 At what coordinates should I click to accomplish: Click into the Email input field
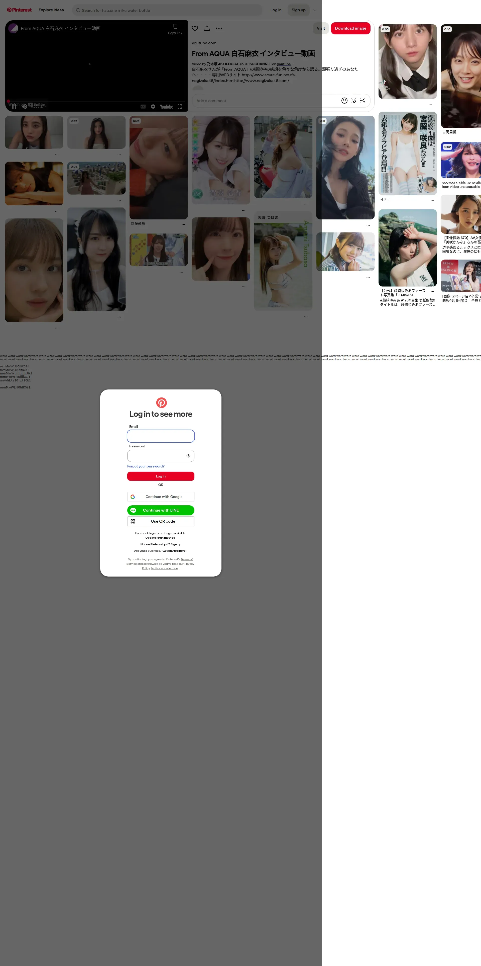coord(161,436)
